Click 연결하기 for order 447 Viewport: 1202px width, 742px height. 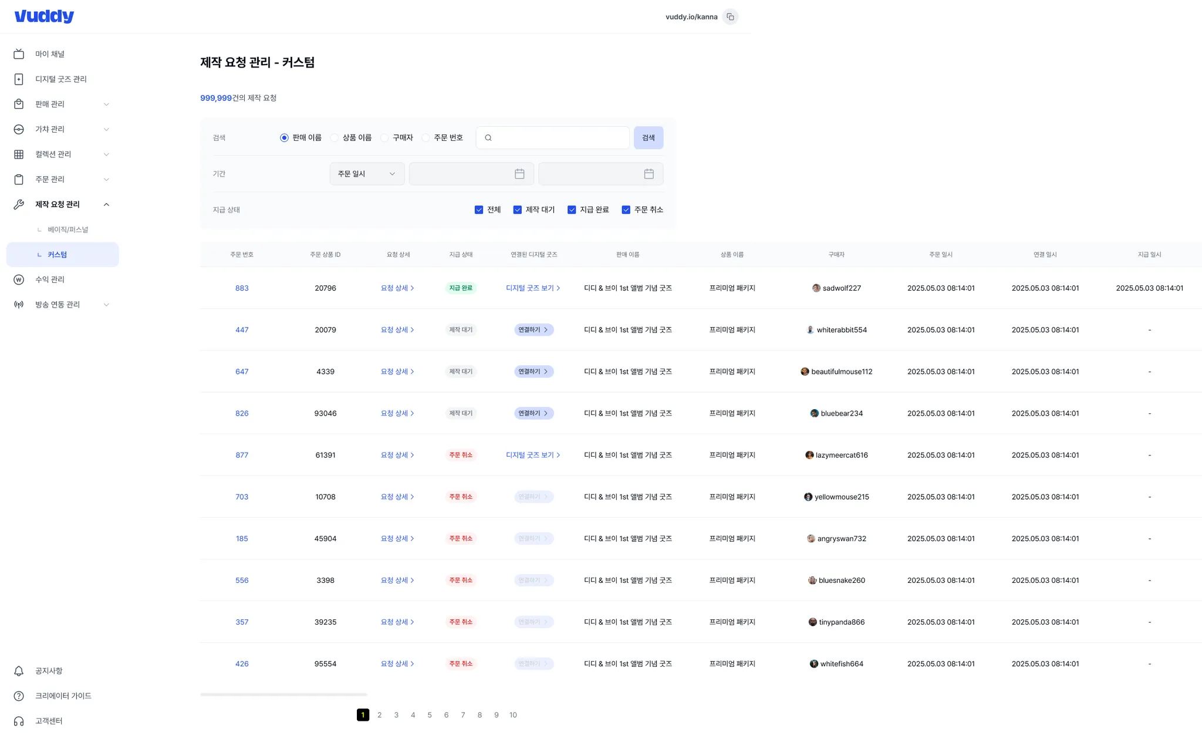pos(534,330)
